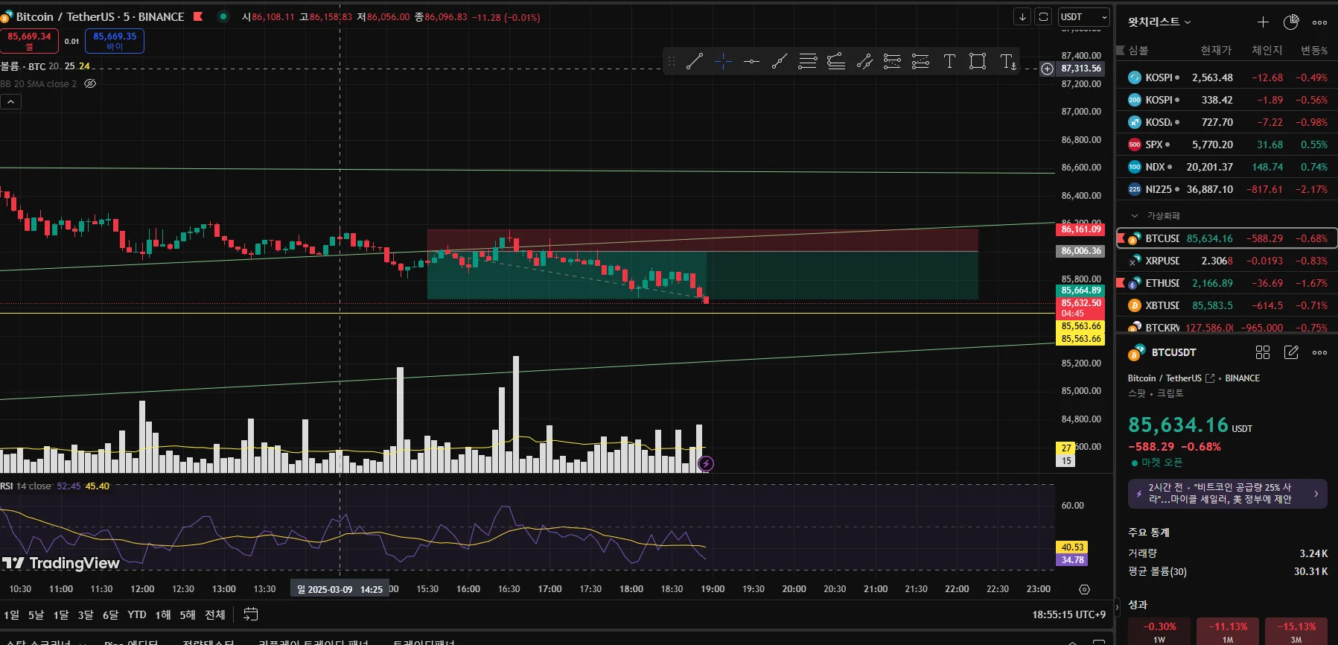The width and height of the screenshot is (1338, 645).
Task: Open the watchlist pie chart view
Action: [1291, 22]
